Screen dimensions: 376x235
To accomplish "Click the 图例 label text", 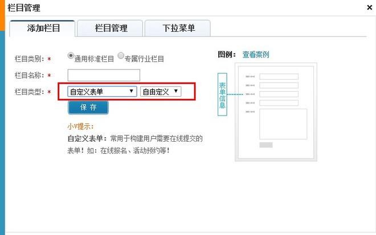I will (226, 55).
